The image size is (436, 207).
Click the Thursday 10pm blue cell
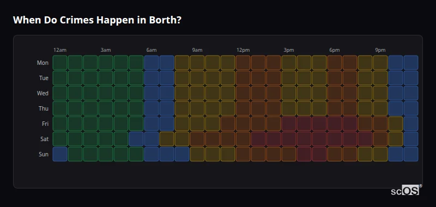[x=396, y=108]
